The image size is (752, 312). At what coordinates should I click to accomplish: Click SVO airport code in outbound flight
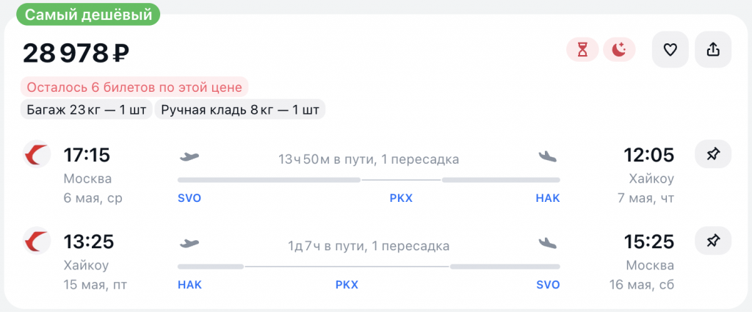(189, 198)
